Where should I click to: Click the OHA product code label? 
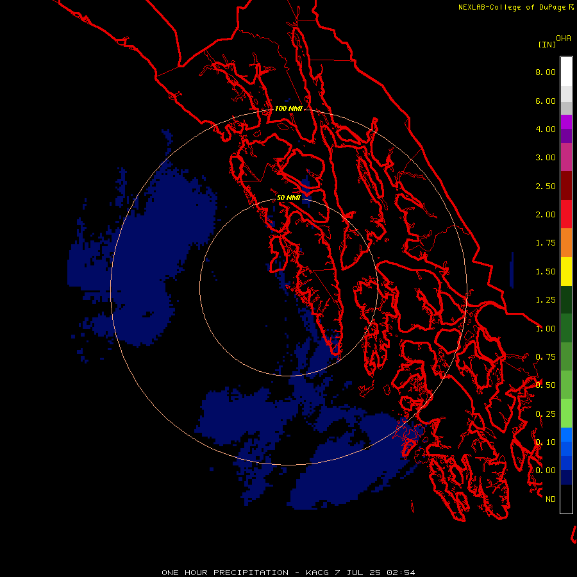564,38
